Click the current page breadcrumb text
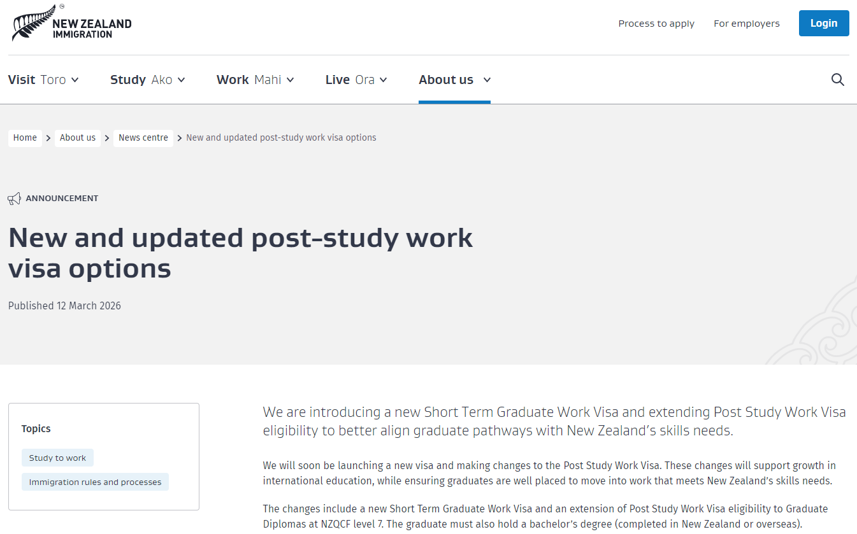This screenshot has width=857, height=534. [x=281, y=138]
